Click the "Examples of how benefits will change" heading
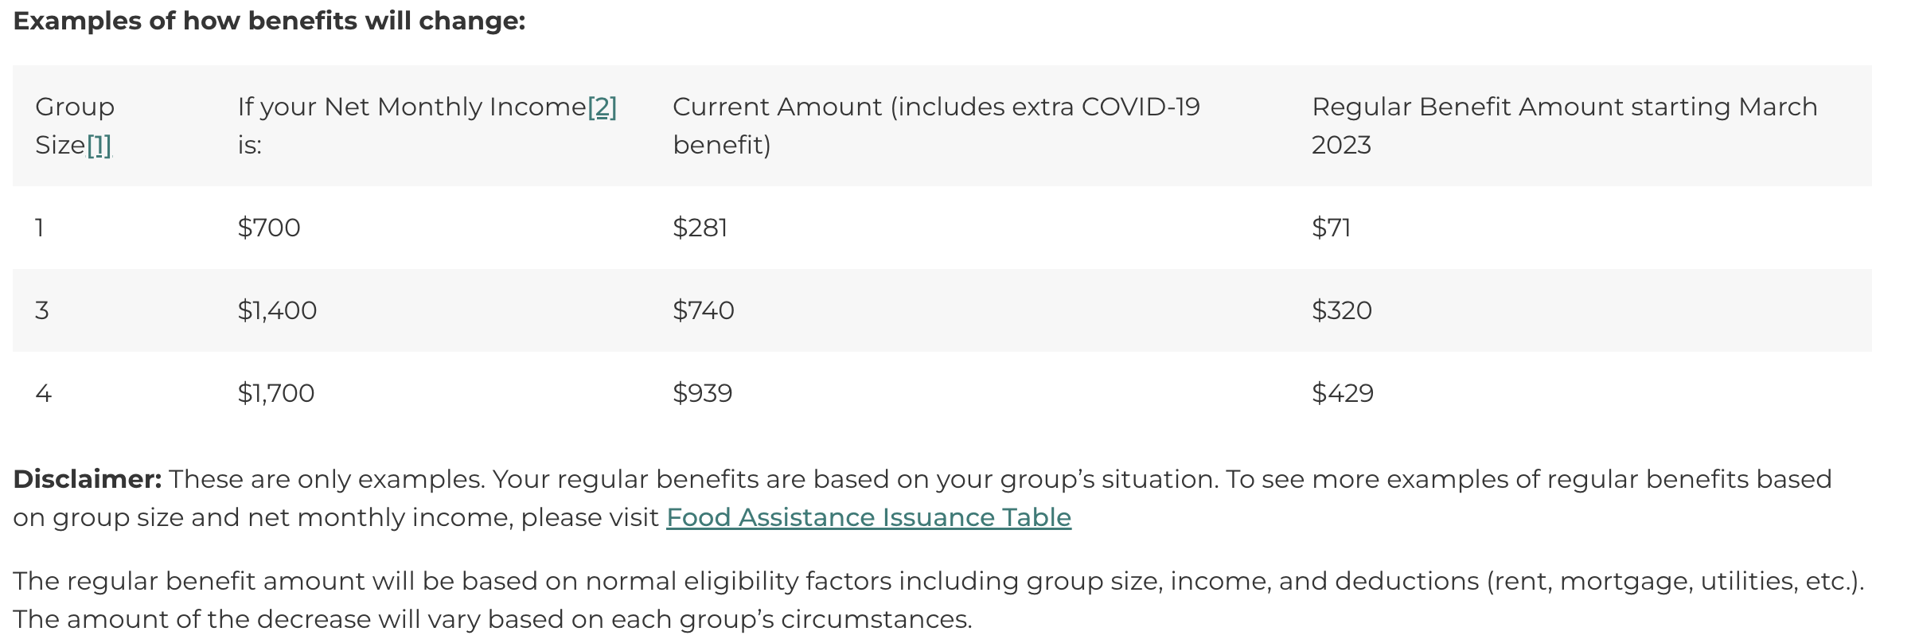This screenshot has width=1915, height=643. coord(269,21)
